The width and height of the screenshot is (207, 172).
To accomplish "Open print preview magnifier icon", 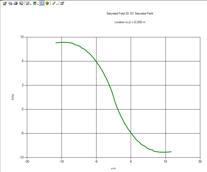I will click(21, 3).
